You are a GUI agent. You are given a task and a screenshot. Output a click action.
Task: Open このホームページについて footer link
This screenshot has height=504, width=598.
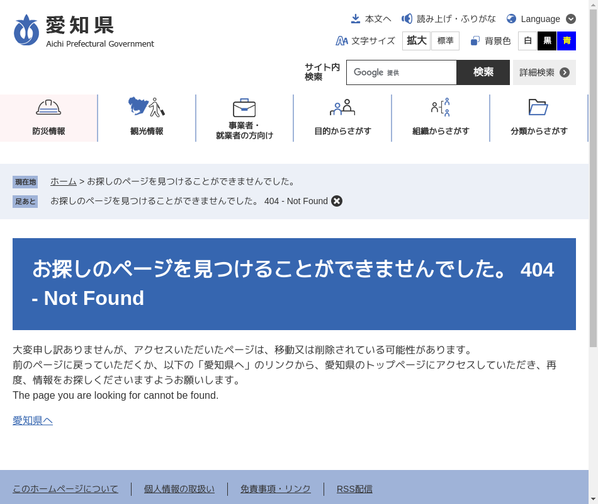65,489
